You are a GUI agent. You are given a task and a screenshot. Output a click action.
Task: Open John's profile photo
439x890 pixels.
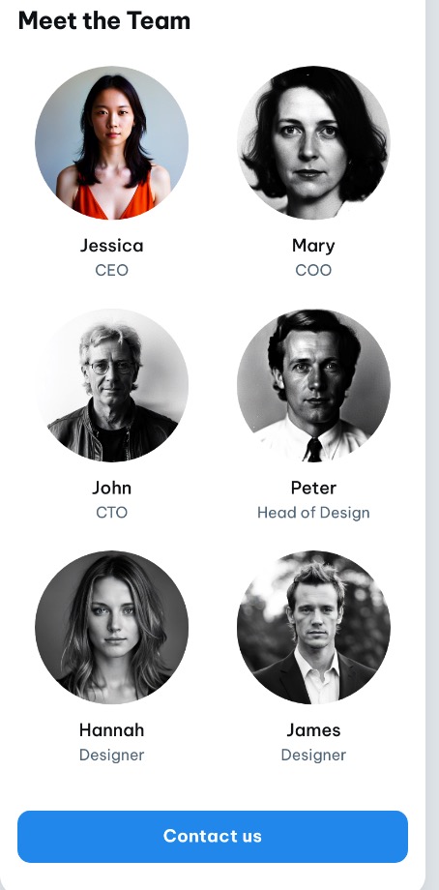112,385
